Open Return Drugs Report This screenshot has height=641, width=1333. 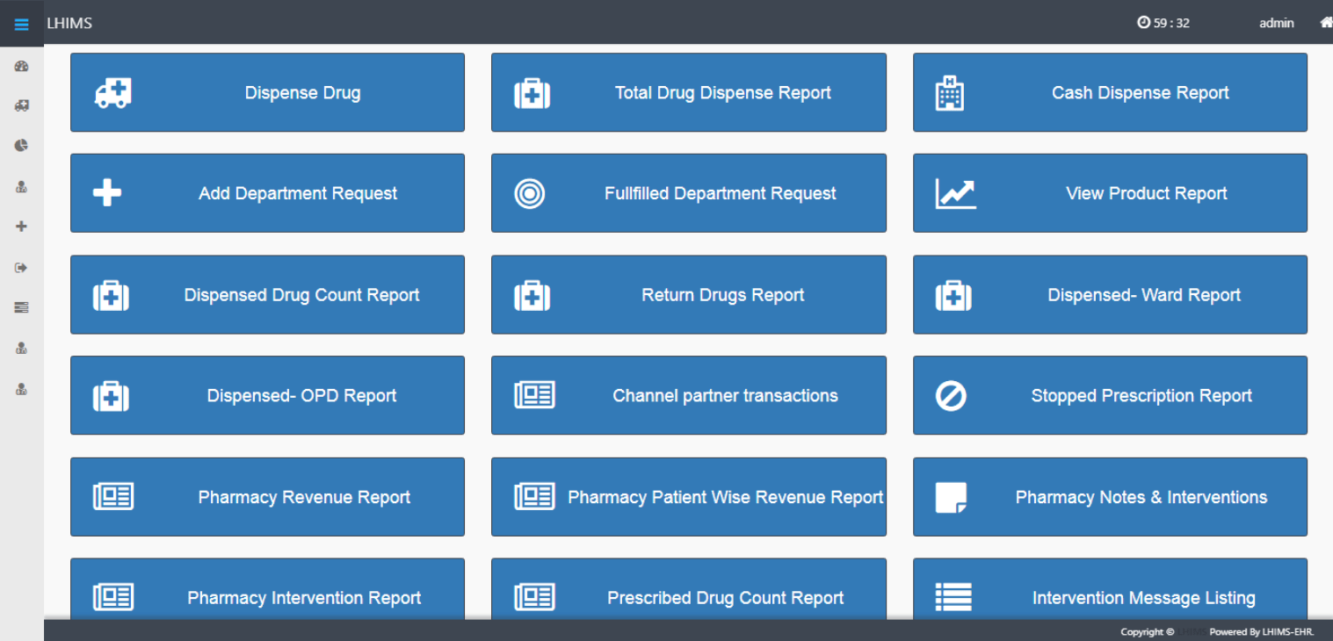(688, 295)
